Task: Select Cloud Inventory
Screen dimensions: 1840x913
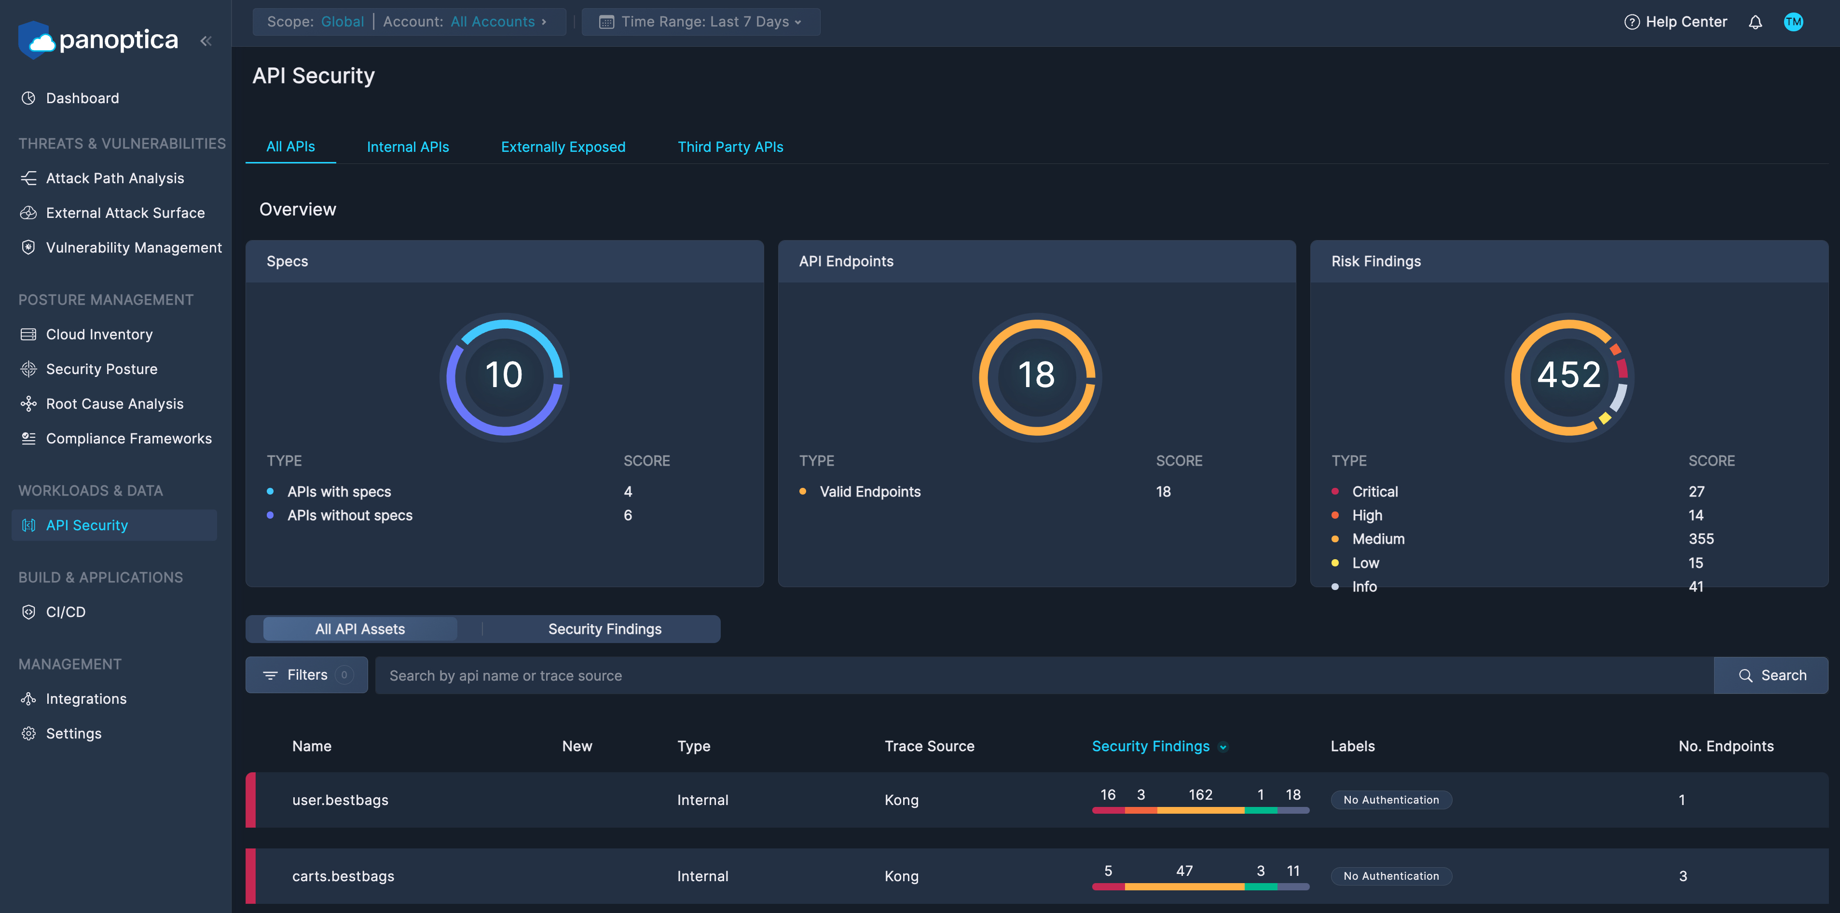Action: pos(99,334)
